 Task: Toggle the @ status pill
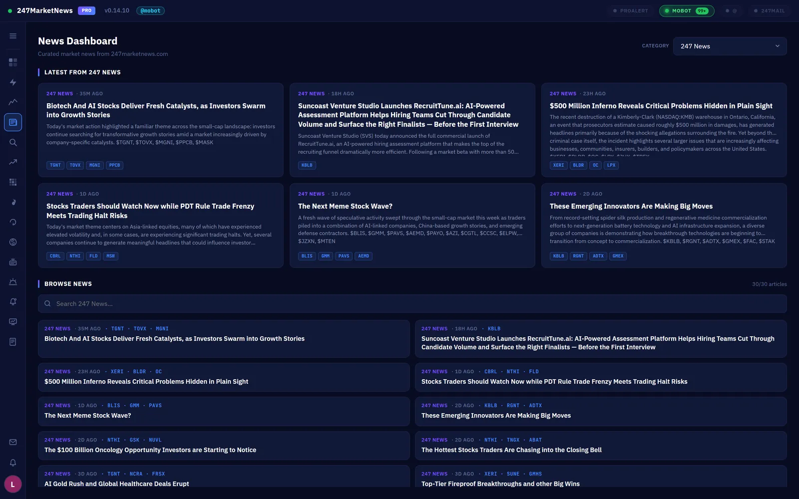(x=731, y=10)
